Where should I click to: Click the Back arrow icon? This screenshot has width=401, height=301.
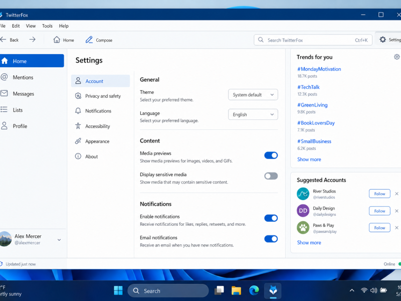point(3,40)
